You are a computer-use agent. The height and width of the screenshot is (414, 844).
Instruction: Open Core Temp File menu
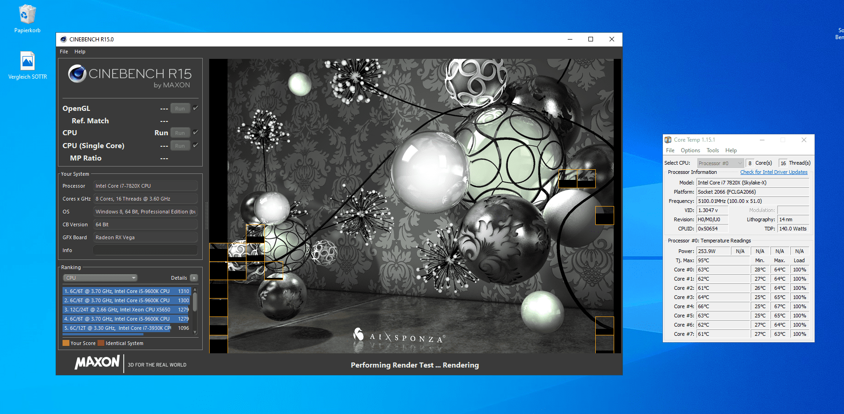[670, 150]
